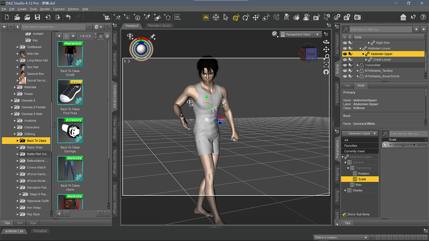Viewport: 429px width, 241px height.
Task: Create a new camera with toolbar icon
Action: (107, 17)
